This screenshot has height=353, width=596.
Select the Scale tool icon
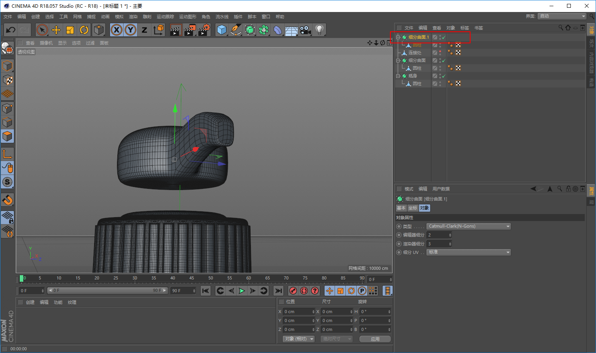pos(70,30)
